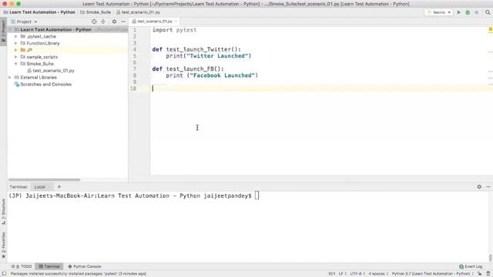The height and width of the screenshot is (277, 493).
Task: Close the test_scenario_01.py editor tab
Action: click(176, 22)
